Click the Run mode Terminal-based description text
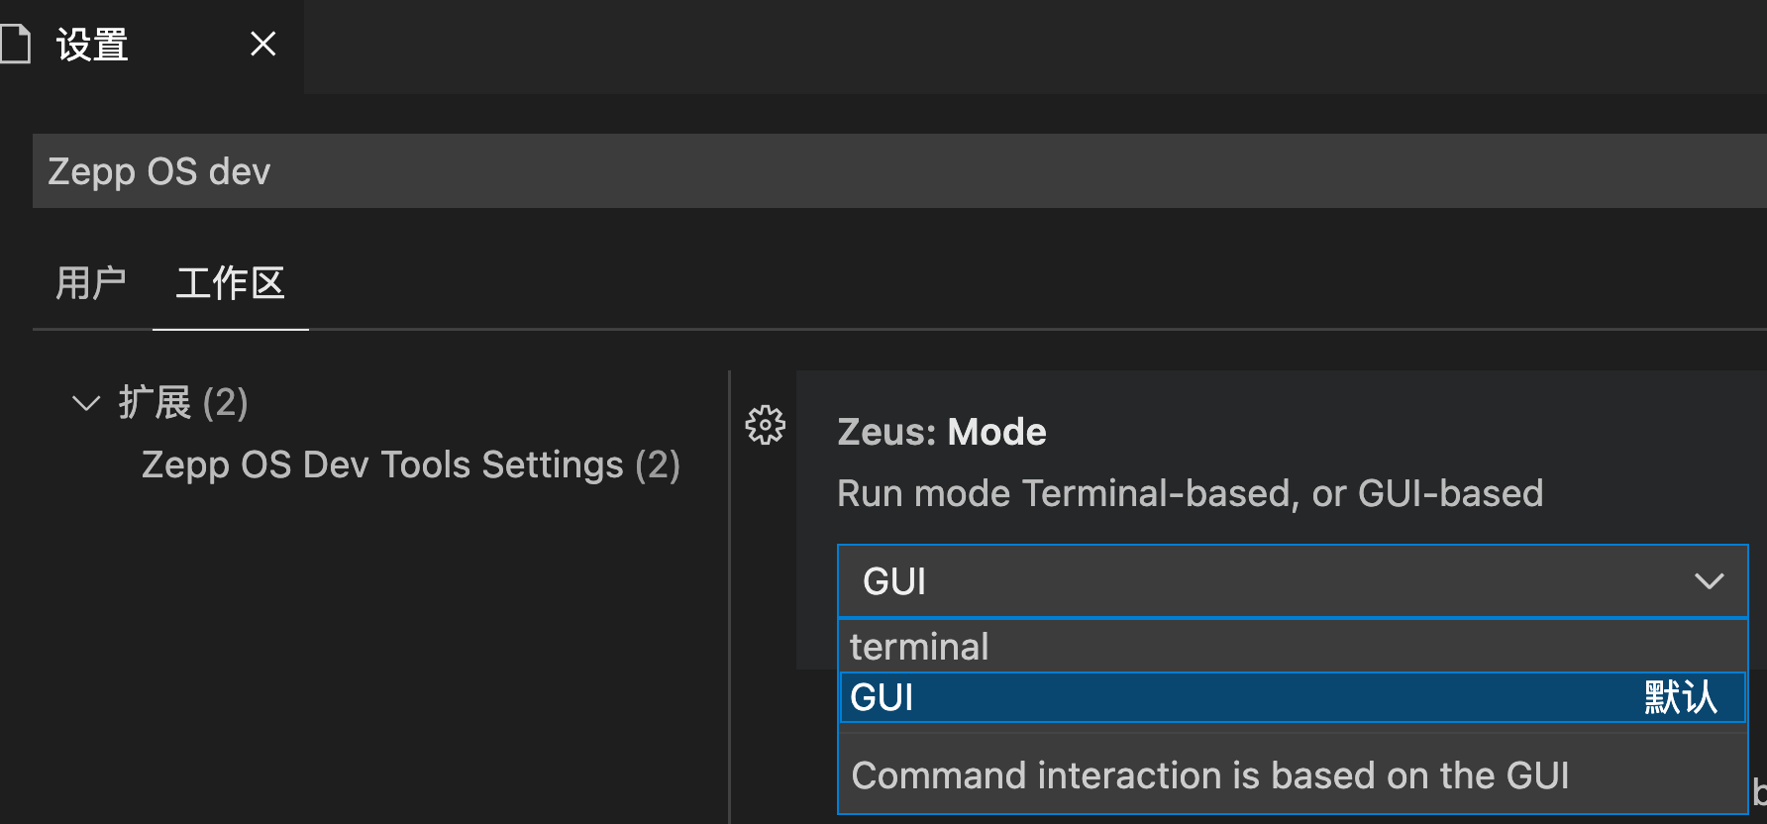The image size is (1767, 824). pyautogui.click(x=1189, y=493)
